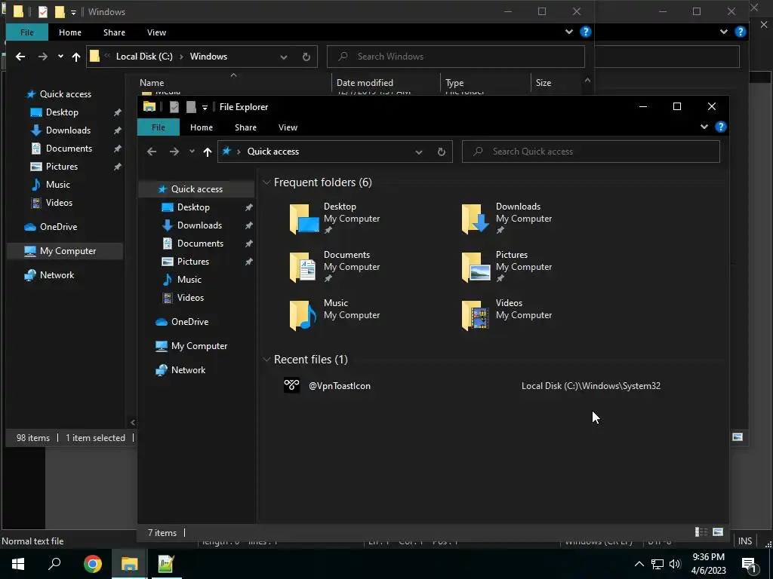The height and width of the screenshot is (579, 773).
Task: Expand the ribbon chevron in the File Explorer window
Action: (x=704, y=127)
